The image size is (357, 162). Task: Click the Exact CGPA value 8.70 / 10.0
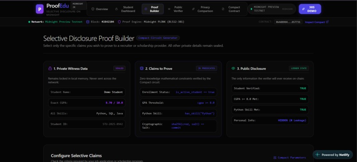coord(114,103)
